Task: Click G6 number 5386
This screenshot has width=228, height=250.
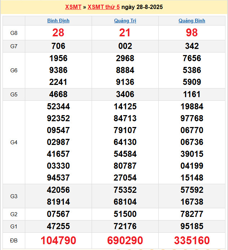Action: 192,70
